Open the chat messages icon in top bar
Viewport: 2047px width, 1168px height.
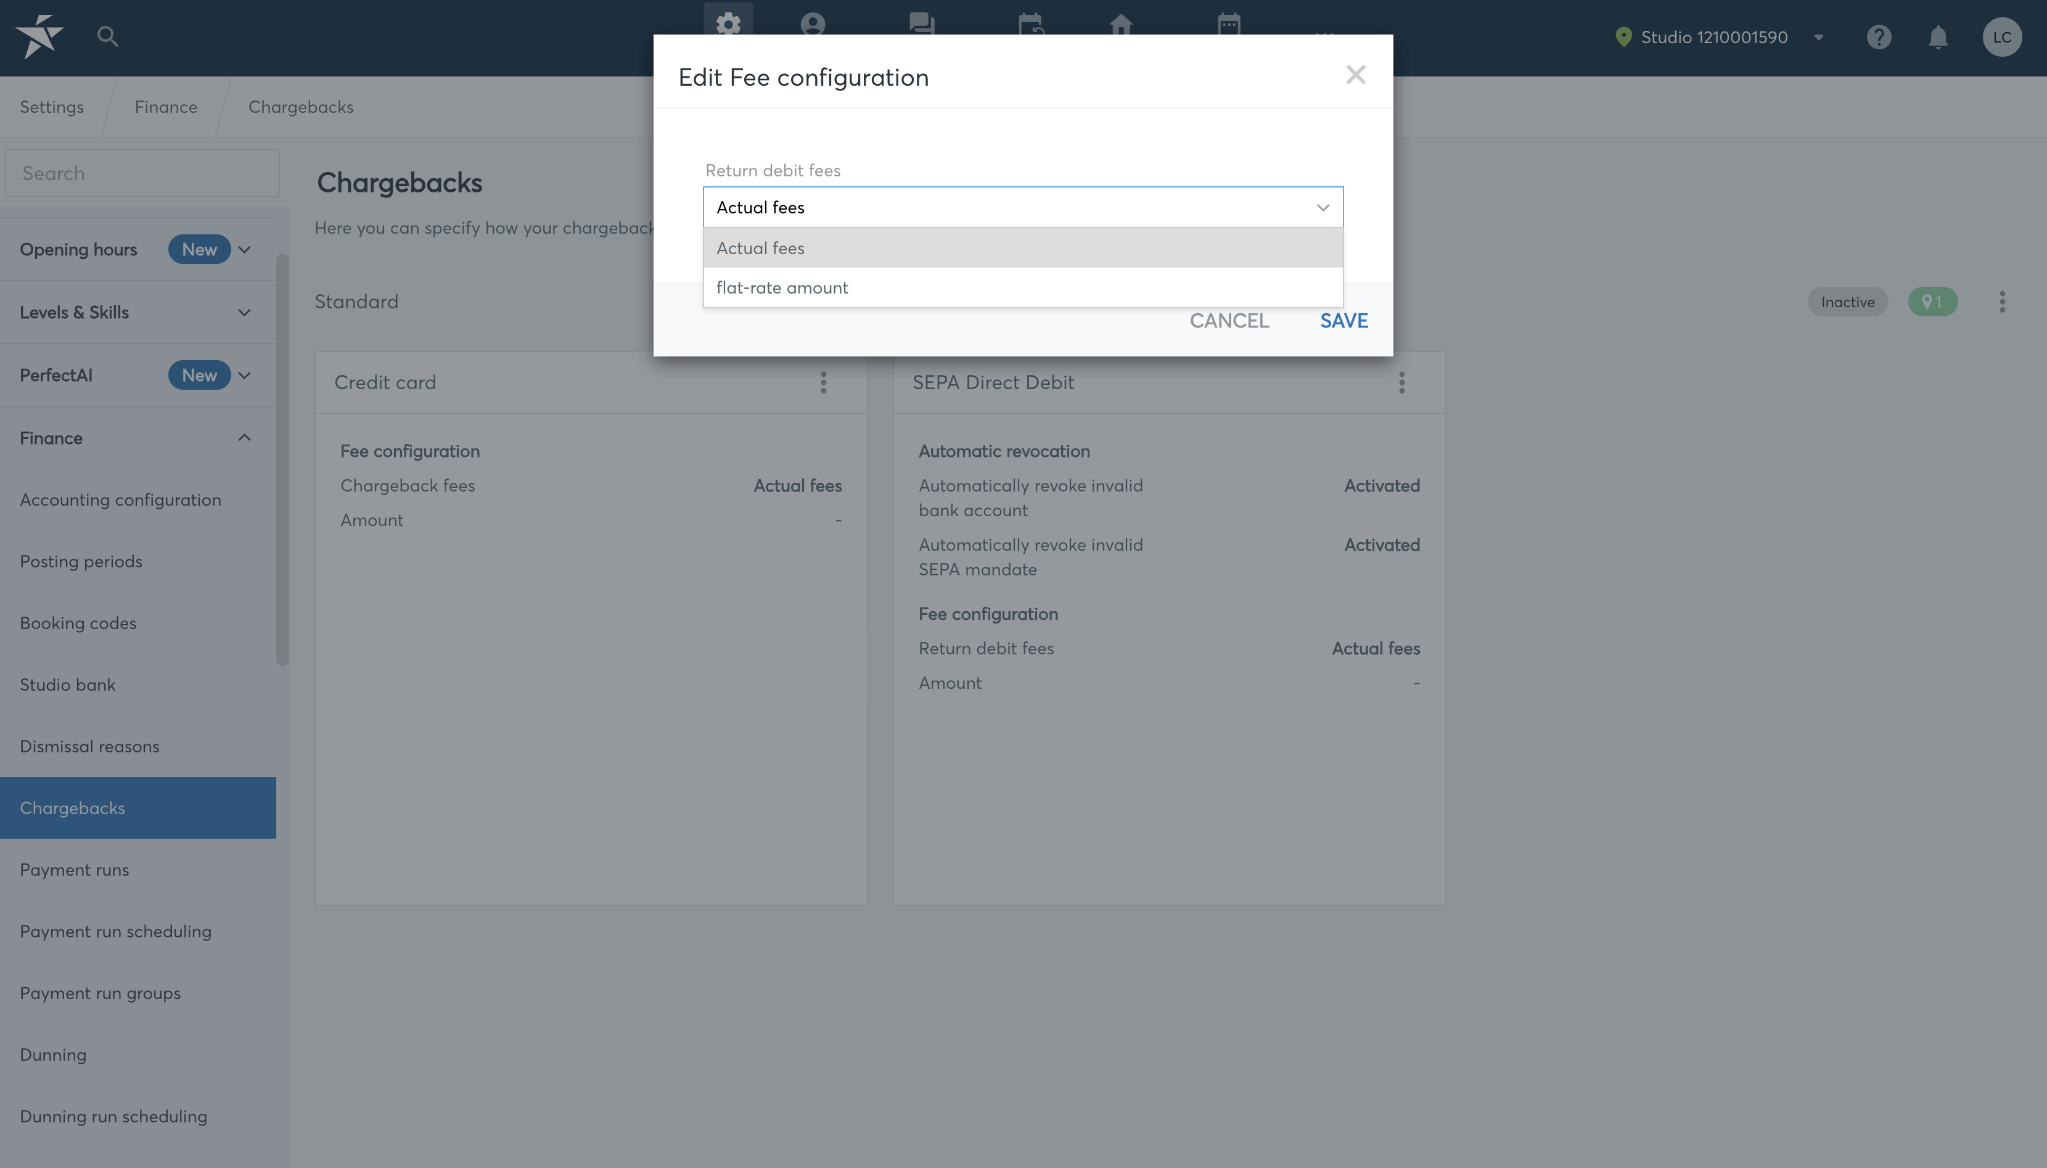tap(921, 23)
